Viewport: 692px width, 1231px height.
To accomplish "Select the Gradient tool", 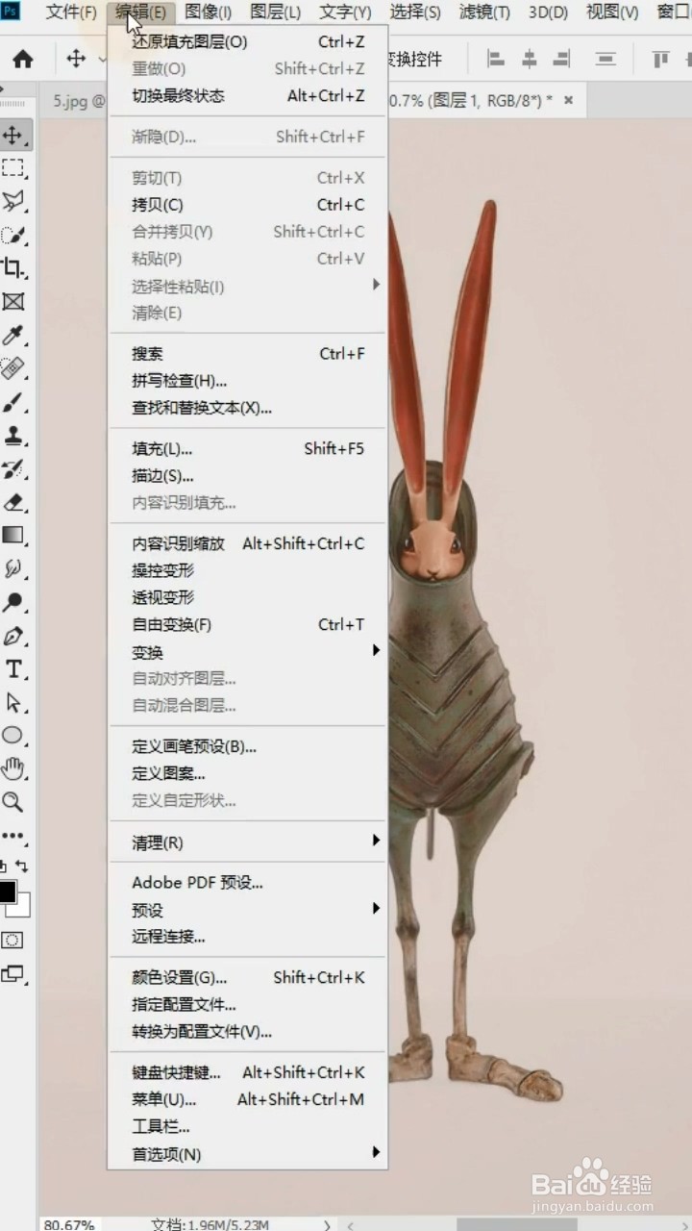I will point(13,536).
